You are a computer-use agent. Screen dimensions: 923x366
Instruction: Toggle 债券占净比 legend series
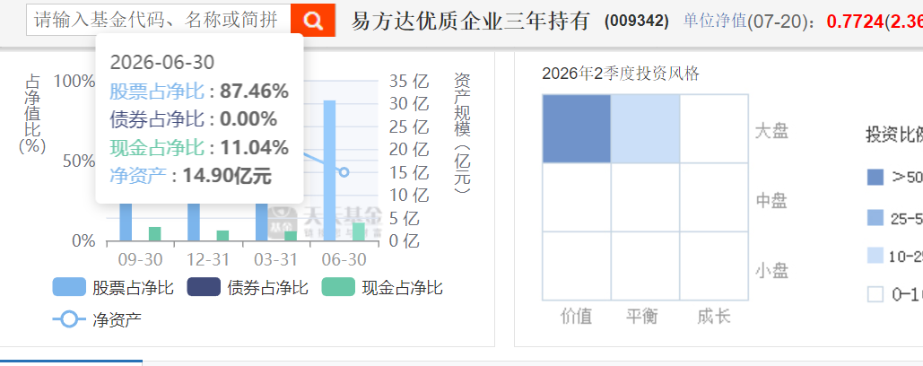[x=248, y=288]
